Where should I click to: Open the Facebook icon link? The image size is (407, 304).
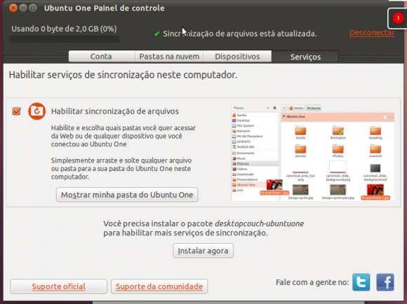point(385,282)
